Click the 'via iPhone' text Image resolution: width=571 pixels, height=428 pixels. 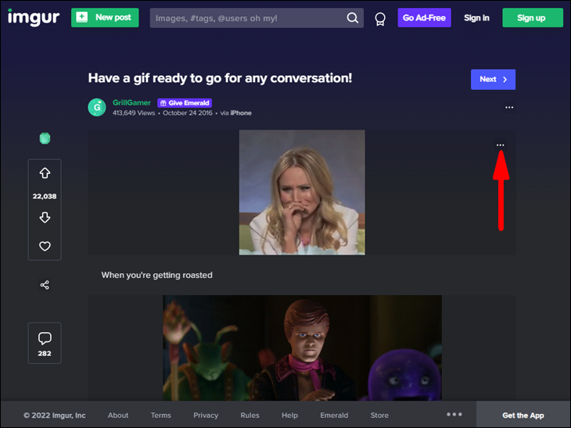pyautogui.click(x=235, y=112)
